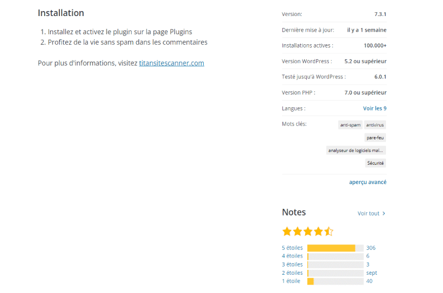
Task: Open the Sécurité tag
Action: [375, 163]
